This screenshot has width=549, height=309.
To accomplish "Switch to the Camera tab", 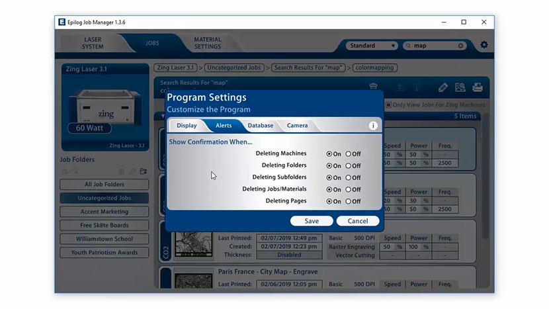I will 297,126.
